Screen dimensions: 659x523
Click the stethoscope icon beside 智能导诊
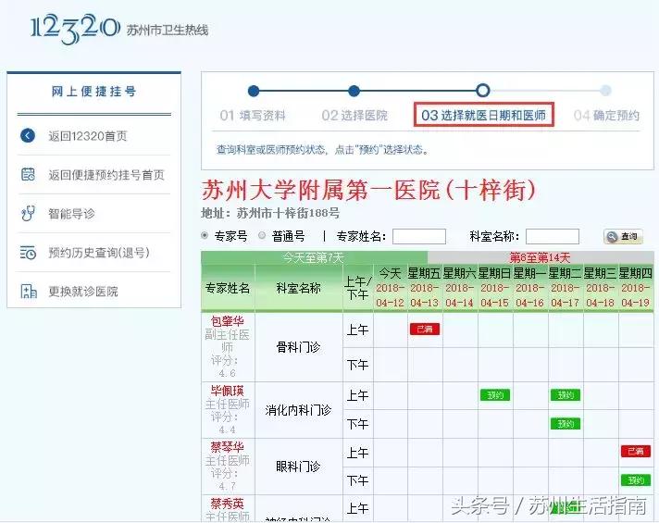point(28,213)
